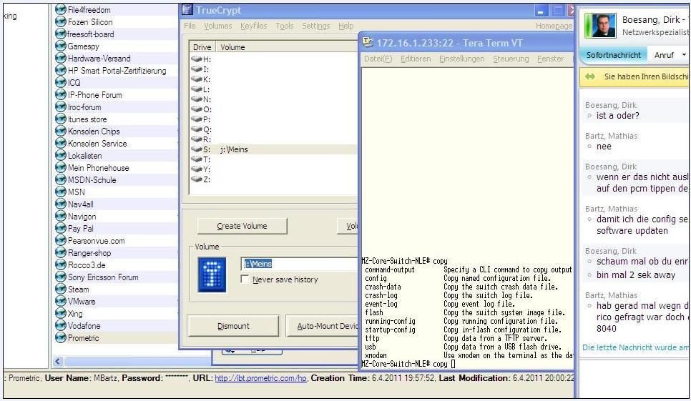Image resolution: width=691 pixels, height=401 pixels.
Task: Open Tera Term Datei menu
Action: [x=378, y=59]
